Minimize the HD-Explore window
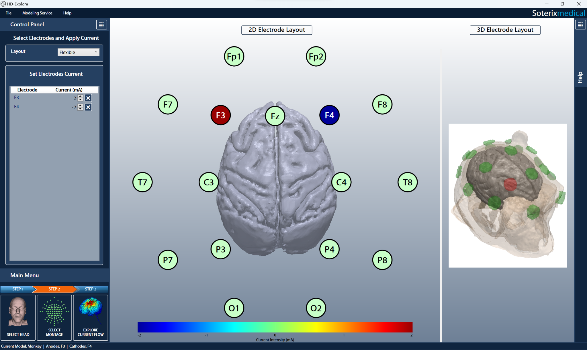 pyautogui.click(x=547, y=4)
